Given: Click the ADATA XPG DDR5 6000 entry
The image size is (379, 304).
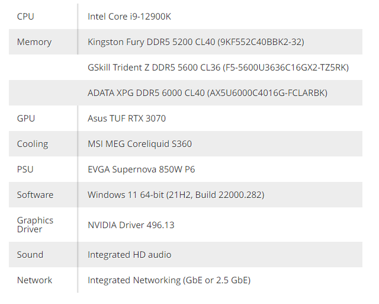Looking at the screenshot, I should 207,93.
